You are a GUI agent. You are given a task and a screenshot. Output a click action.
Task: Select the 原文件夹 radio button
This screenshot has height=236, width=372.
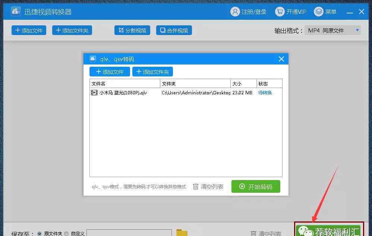point(40,234)
